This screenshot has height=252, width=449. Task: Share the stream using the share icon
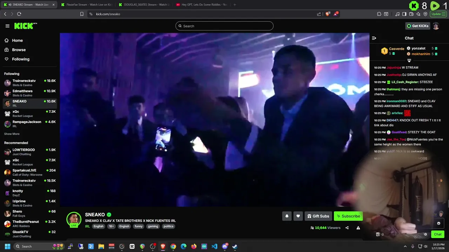(347, 228)
